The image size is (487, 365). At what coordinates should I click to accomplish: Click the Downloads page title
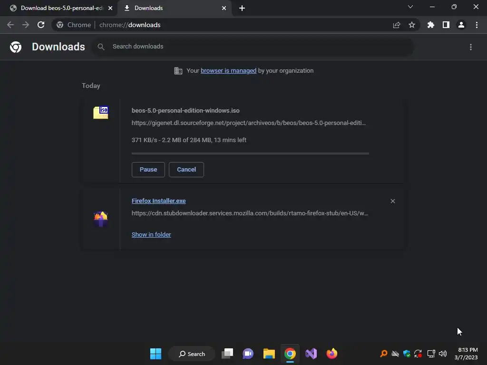tap(58, 47)
